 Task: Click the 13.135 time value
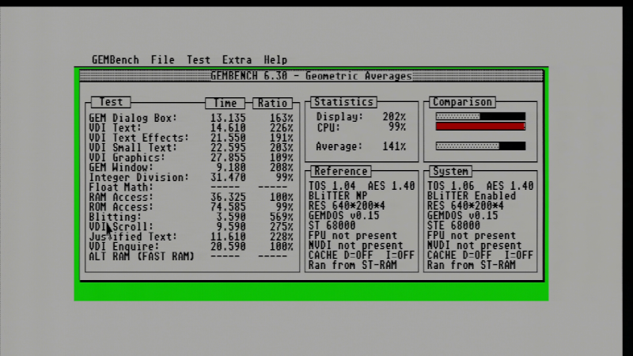(228, 118)
